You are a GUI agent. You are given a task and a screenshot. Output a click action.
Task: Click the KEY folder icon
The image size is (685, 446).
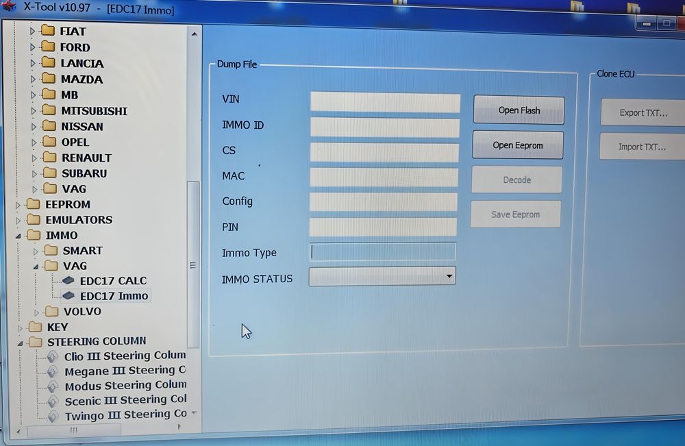[x=36, y=327]
